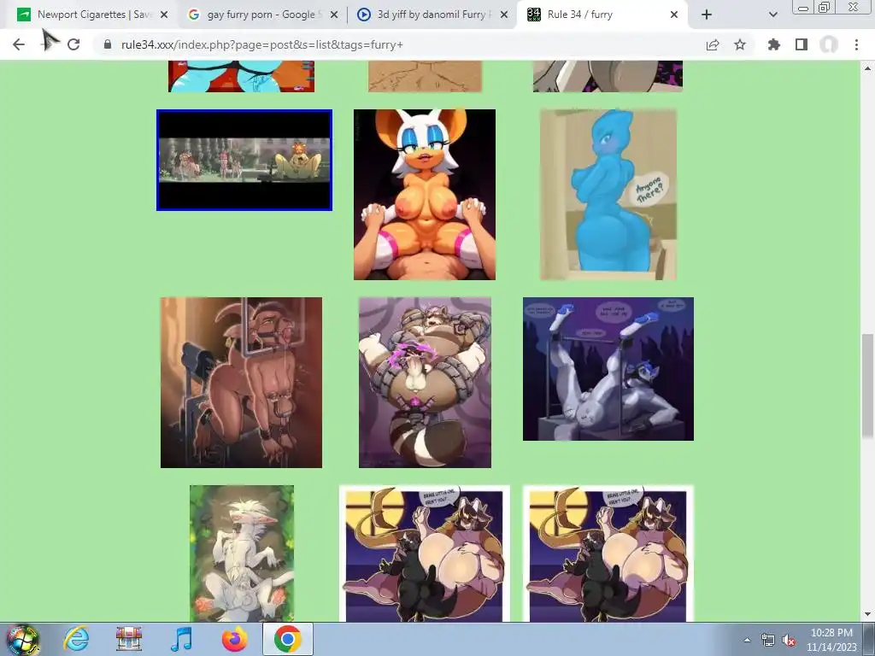
Task: Reload the current page
Action: click(73, 44)
